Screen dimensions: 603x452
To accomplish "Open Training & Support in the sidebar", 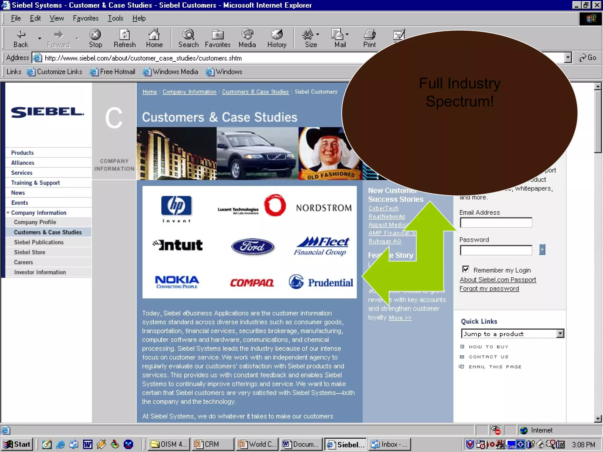I will tap(35, 183).
